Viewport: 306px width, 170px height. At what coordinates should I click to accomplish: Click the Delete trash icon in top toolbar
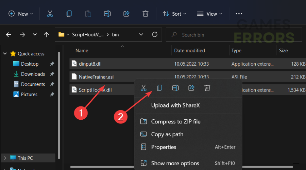[145, 14]
